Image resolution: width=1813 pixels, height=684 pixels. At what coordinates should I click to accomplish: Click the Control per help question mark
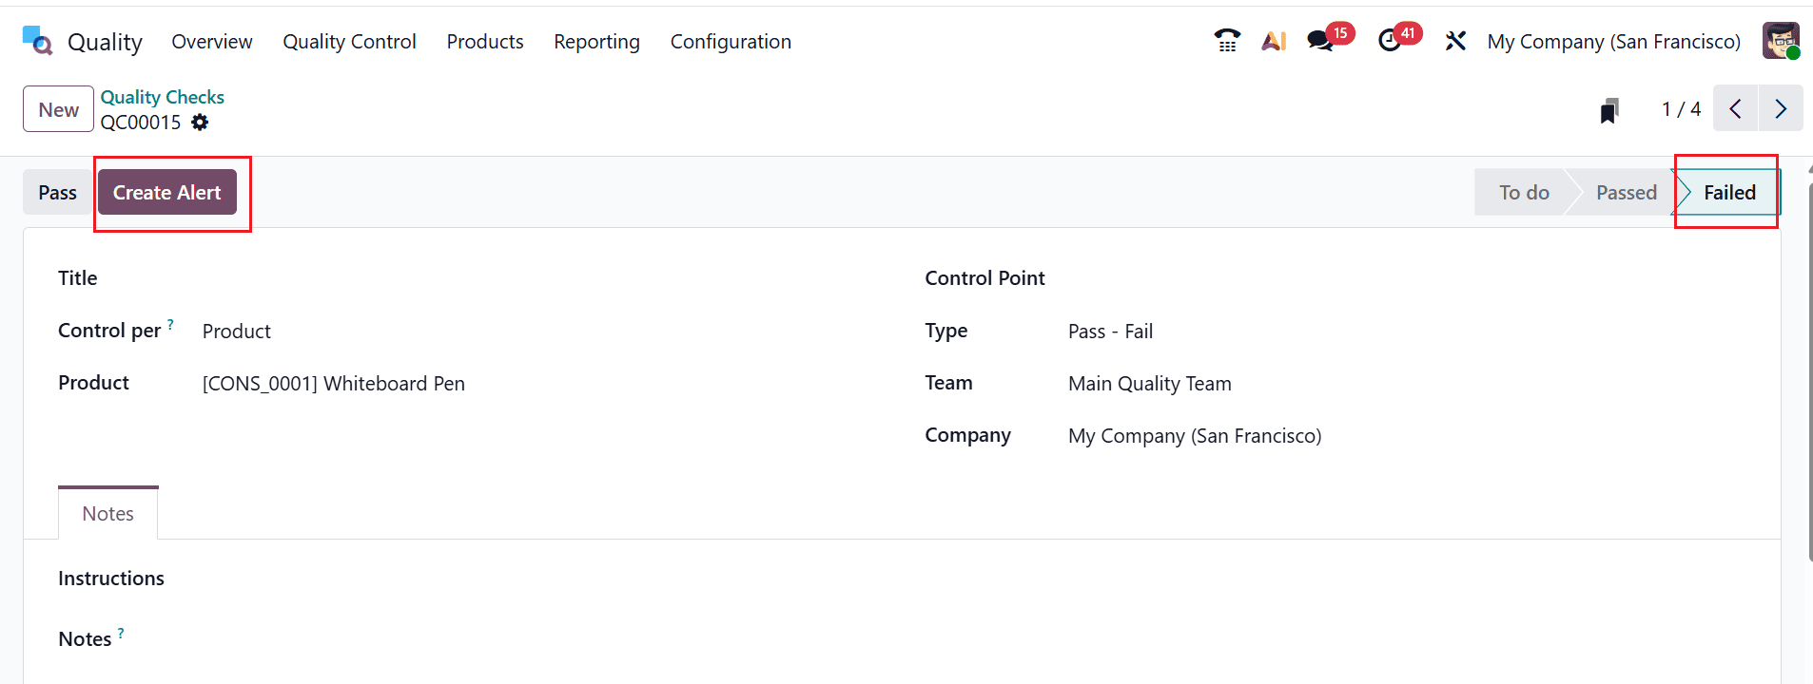[170, 324]
